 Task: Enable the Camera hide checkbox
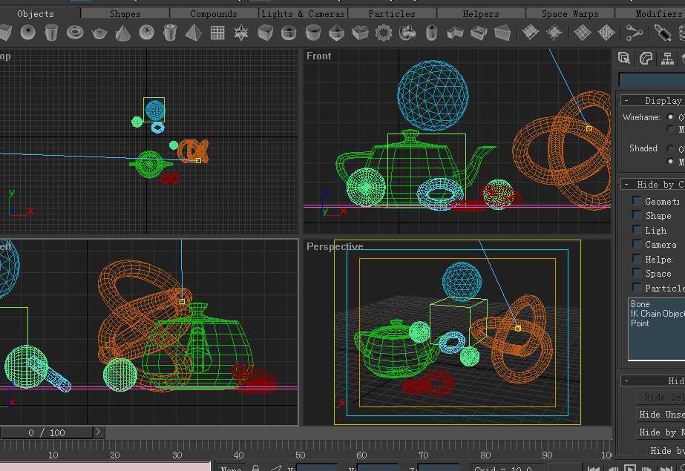click(637, 244)
